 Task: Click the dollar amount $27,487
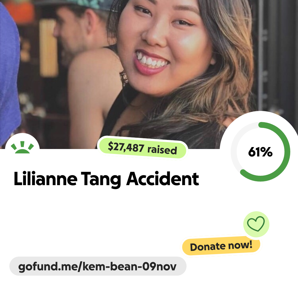(126, 147)
